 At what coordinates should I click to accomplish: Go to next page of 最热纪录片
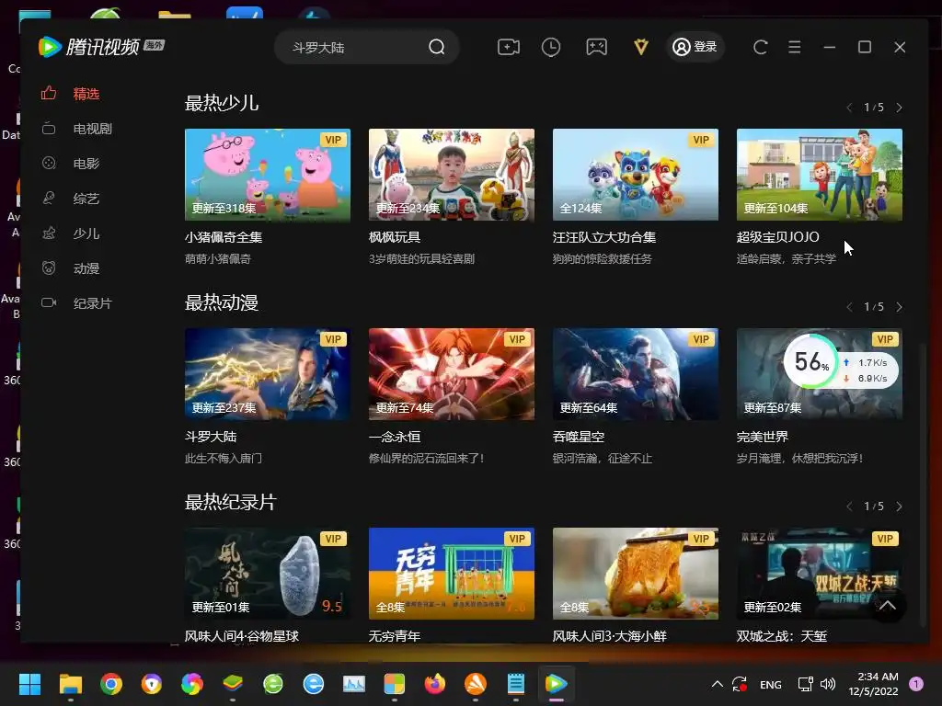tap(900, 507)
